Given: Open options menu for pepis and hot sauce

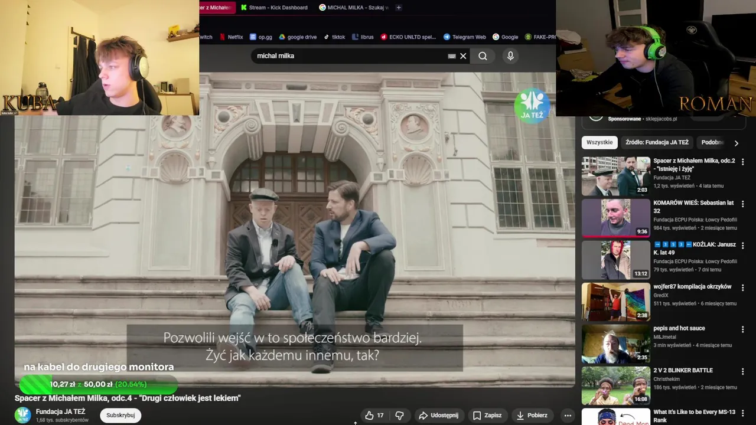Looking at the screenshot, I should pos(742,329).
